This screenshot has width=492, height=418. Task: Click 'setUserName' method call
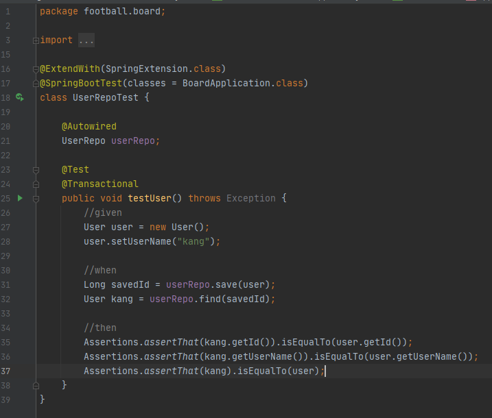(x=141, y=242)
